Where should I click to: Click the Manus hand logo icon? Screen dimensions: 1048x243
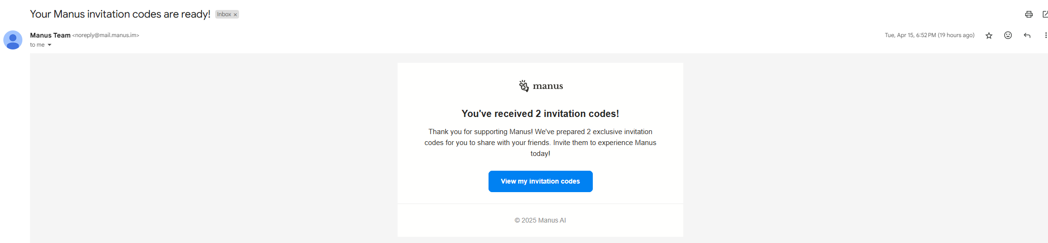[524, 86]
